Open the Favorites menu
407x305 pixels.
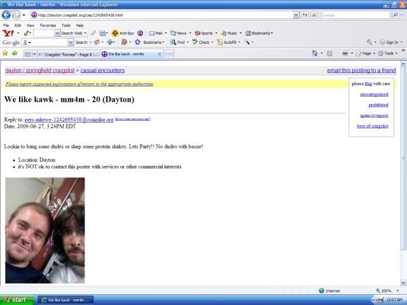pyautogui.click(x=48, y=25)
